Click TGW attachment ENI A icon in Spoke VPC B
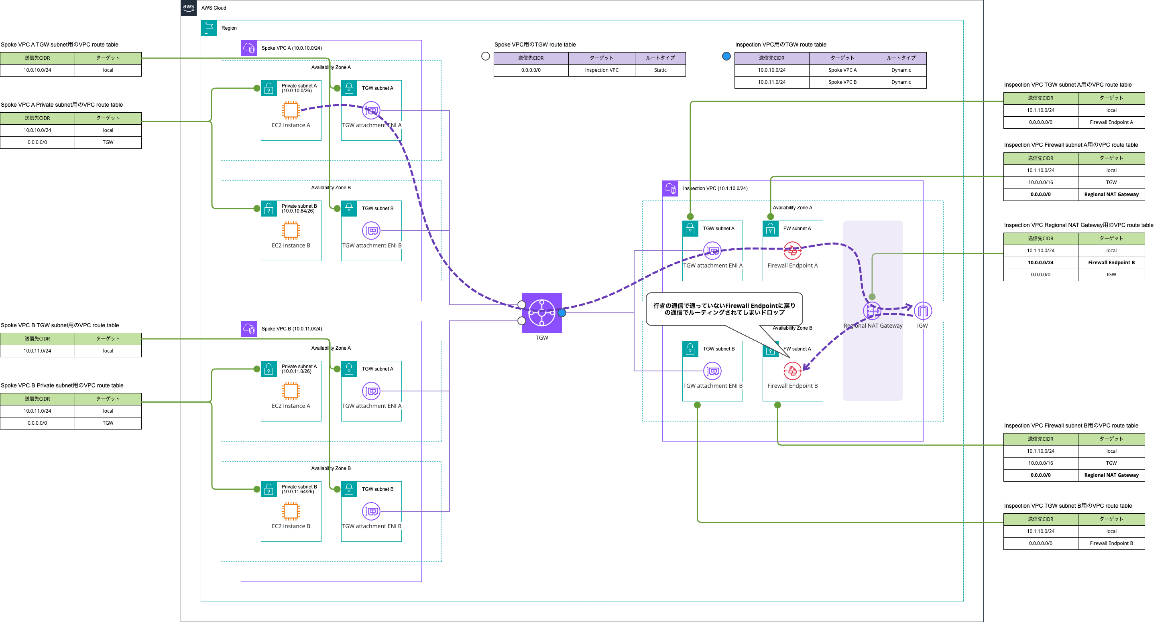This screenshot has width=1176, height=622. click(x=371, y=391)
